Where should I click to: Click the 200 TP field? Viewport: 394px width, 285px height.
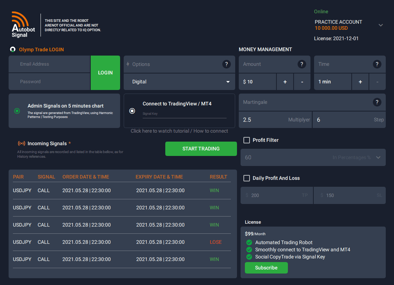[277, 195]
